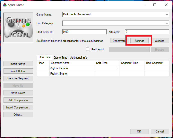Screen dimensions: 173x138
Task: Click the LiveSplit icon in title bar
Action: (5, 5)
